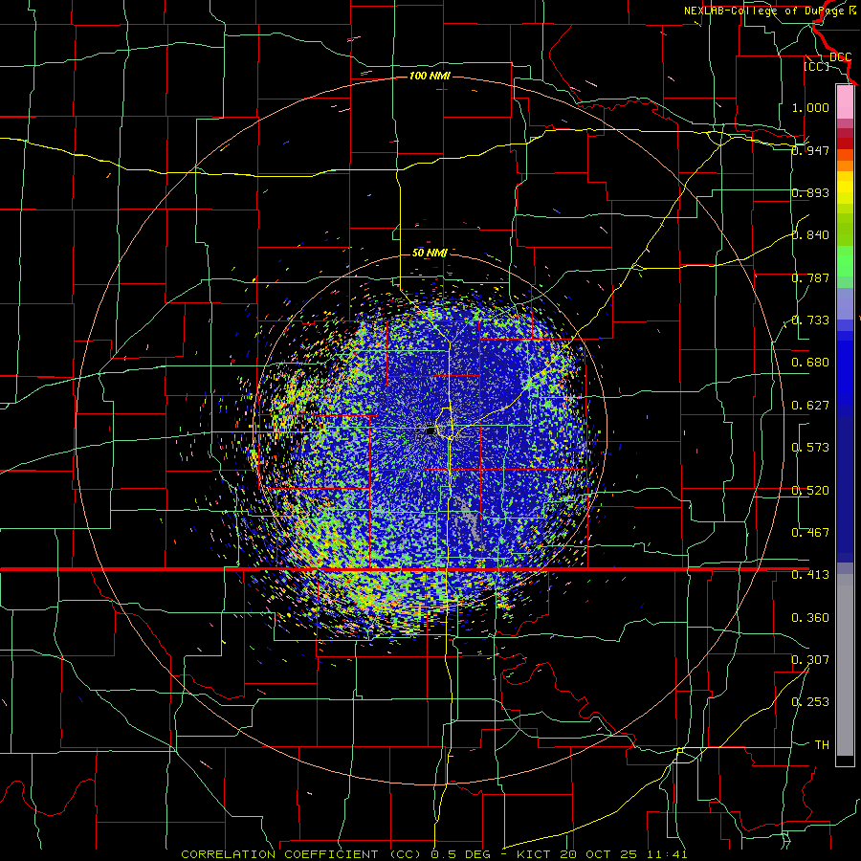
Task: Click the 50 NMI range ring label
Action: (430, 253)
